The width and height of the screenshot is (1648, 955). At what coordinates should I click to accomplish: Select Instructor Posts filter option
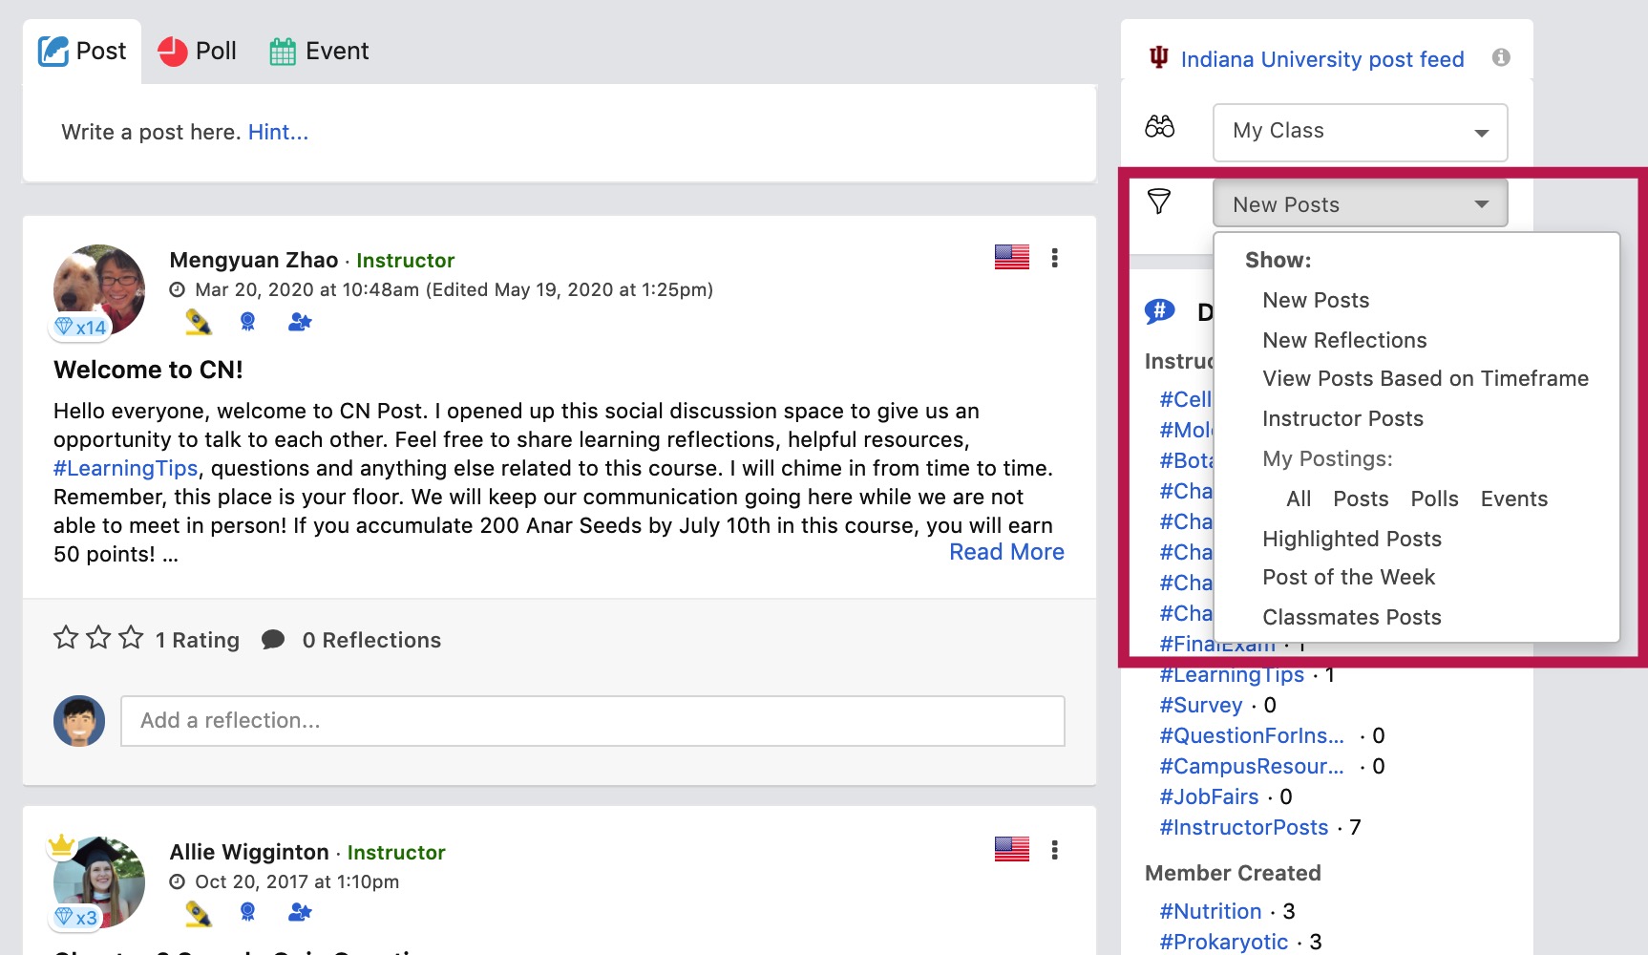click(x=1342, y=419)
